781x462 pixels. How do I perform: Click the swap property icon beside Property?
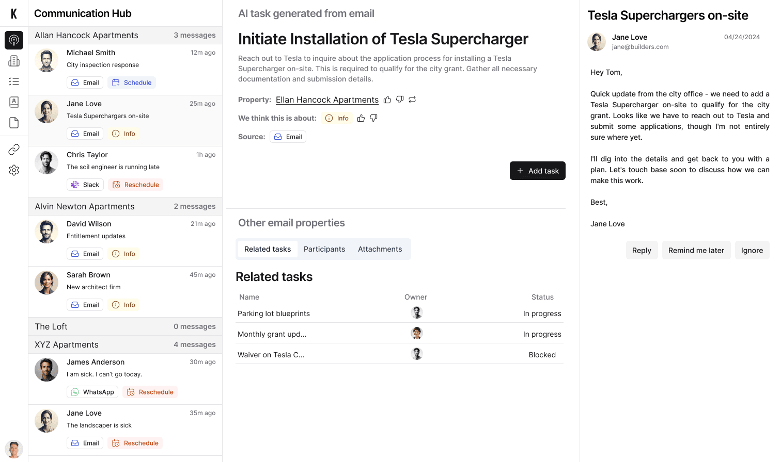(412, 100)
